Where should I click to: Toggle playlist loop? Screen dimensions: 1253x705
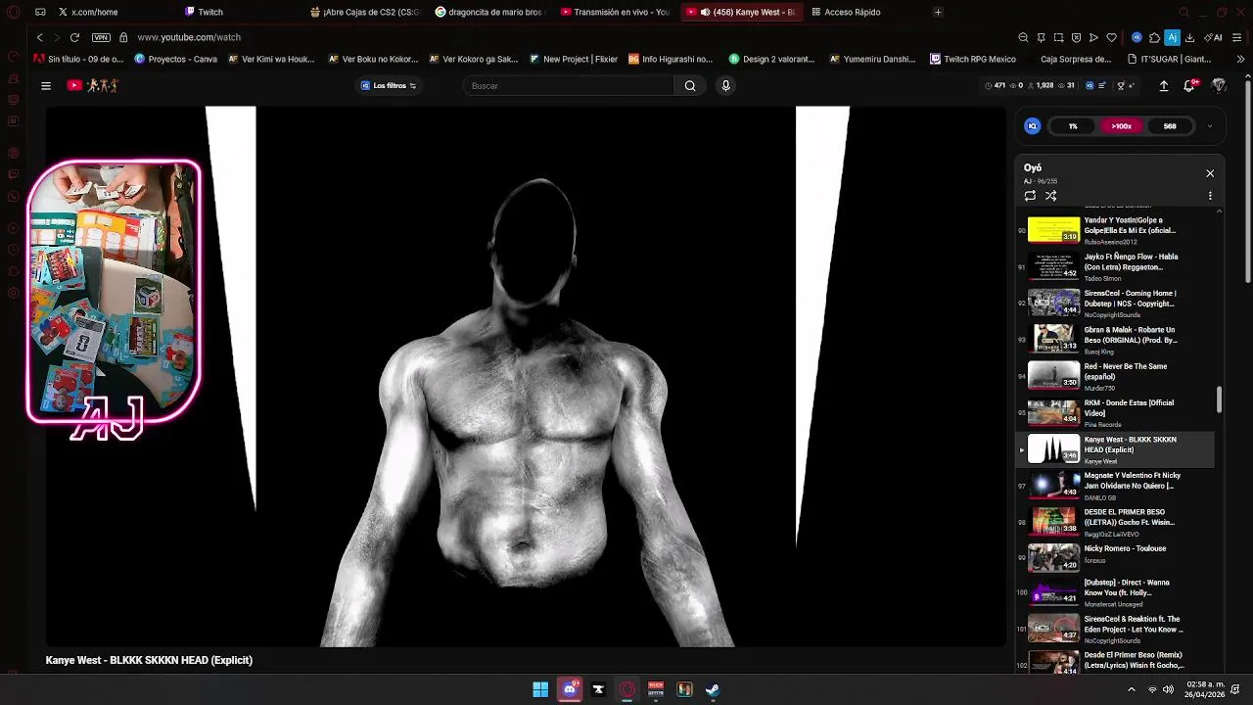coord(1030,196)
